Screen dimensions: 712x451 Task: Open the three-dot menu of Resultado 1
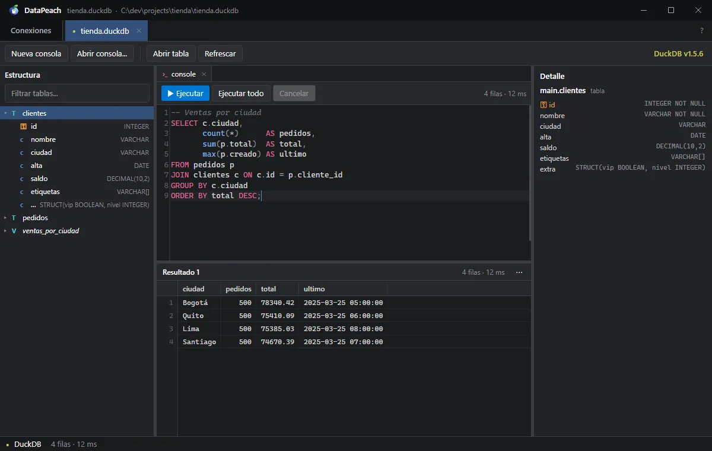point(519,272)
